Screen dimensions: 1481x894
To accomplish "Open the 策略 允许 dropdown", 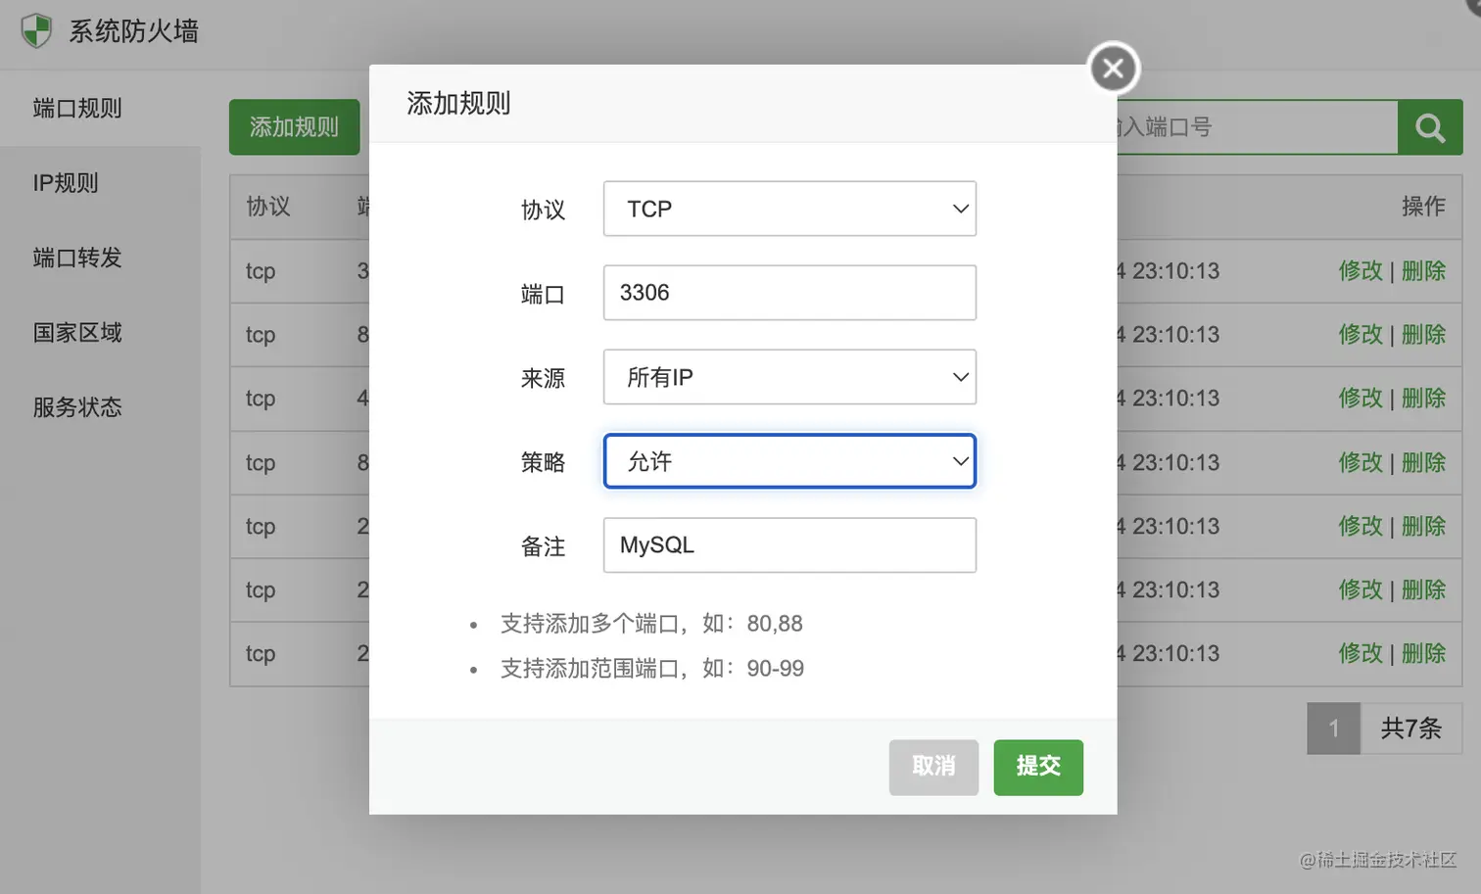I will [x=789, y=461].
